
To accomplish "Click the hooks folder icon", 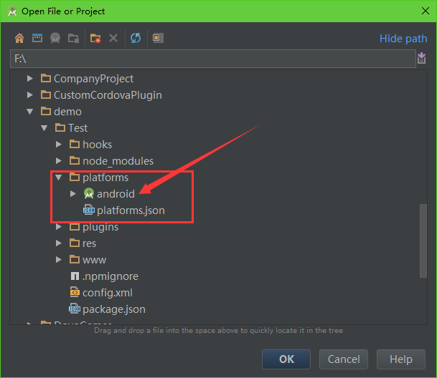I will [75, 144].
